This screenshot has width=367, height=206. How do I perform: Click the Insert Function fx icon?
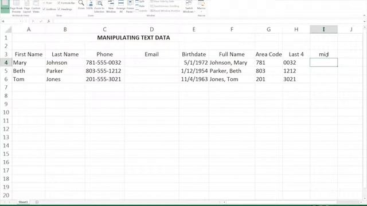tap(49, 21)
